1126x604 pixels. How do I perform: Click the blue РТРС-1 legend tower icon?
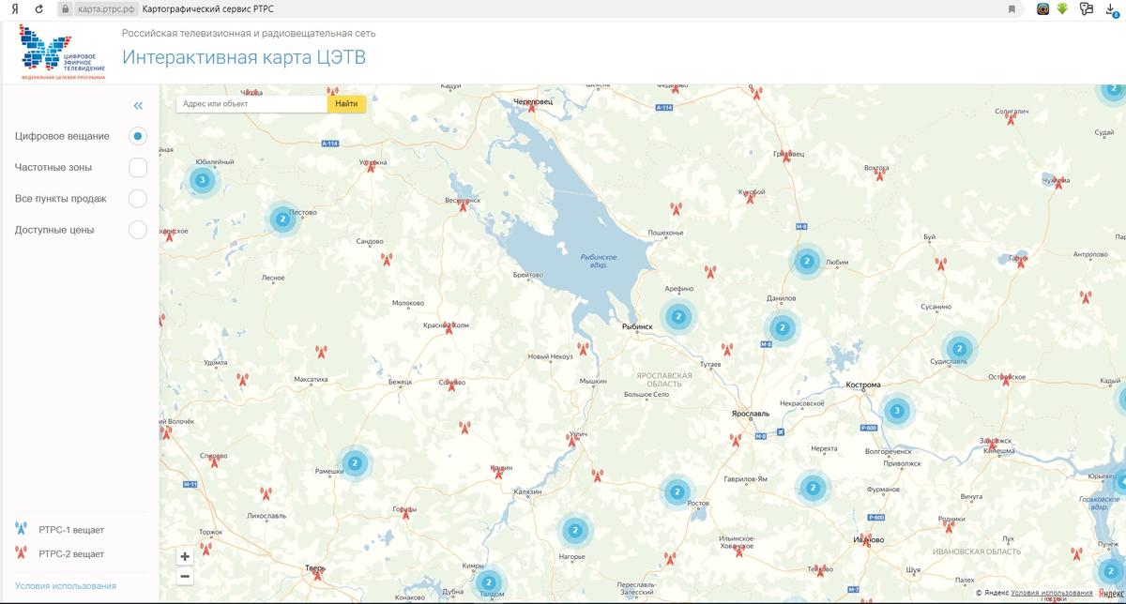22,529
